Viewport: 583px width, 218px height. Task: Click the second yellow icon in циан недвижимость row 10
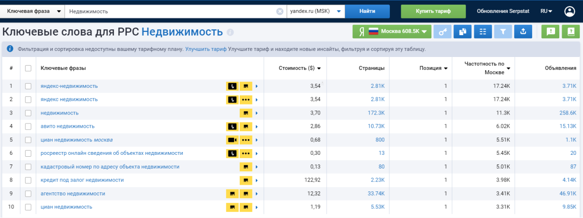coord(245,207)
